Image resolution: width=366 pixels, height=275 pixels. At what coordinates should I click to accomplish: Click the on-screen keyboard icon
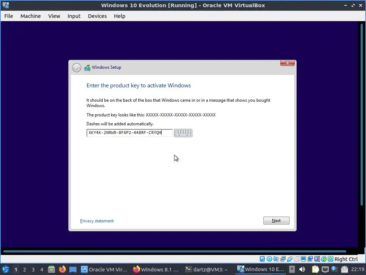[183, 133]
